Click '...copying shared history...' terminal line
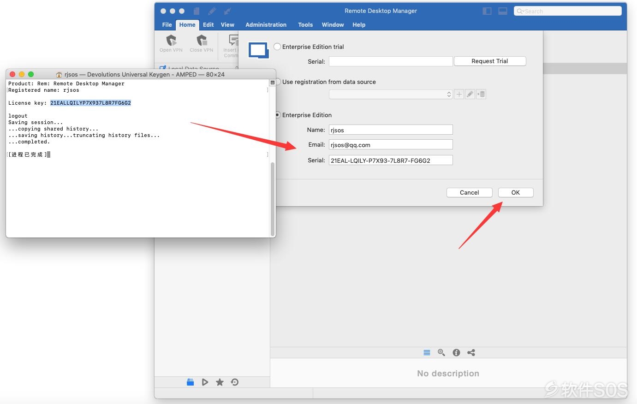The width and height of the screenshot is (637, 404). coord(54,129)
